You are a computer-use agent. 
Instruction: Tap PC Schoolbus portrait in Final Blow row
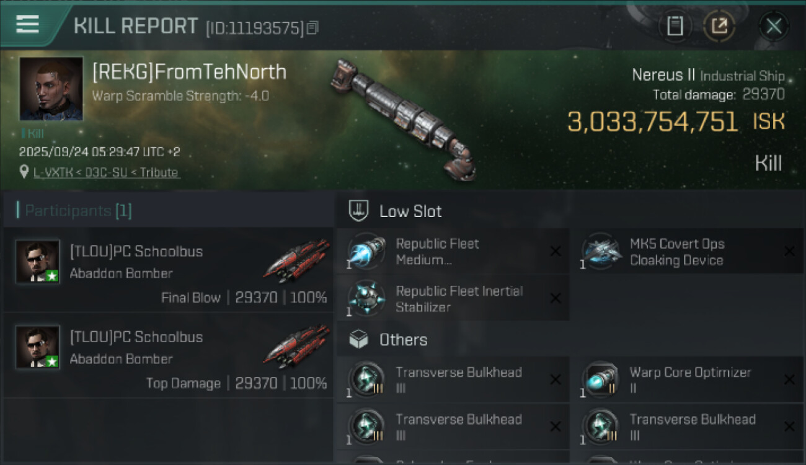(x=38, y=262)
